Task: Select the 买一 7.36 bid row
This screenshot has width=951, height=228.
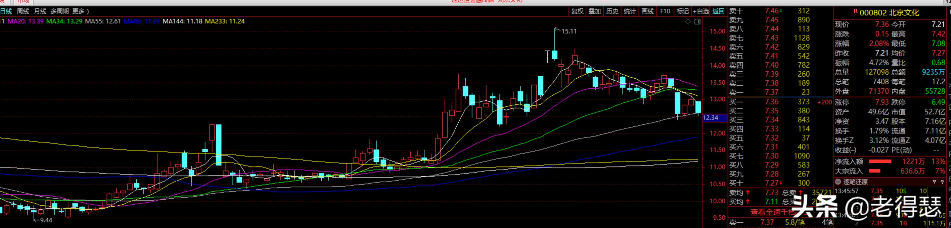Action: [780, 102]
